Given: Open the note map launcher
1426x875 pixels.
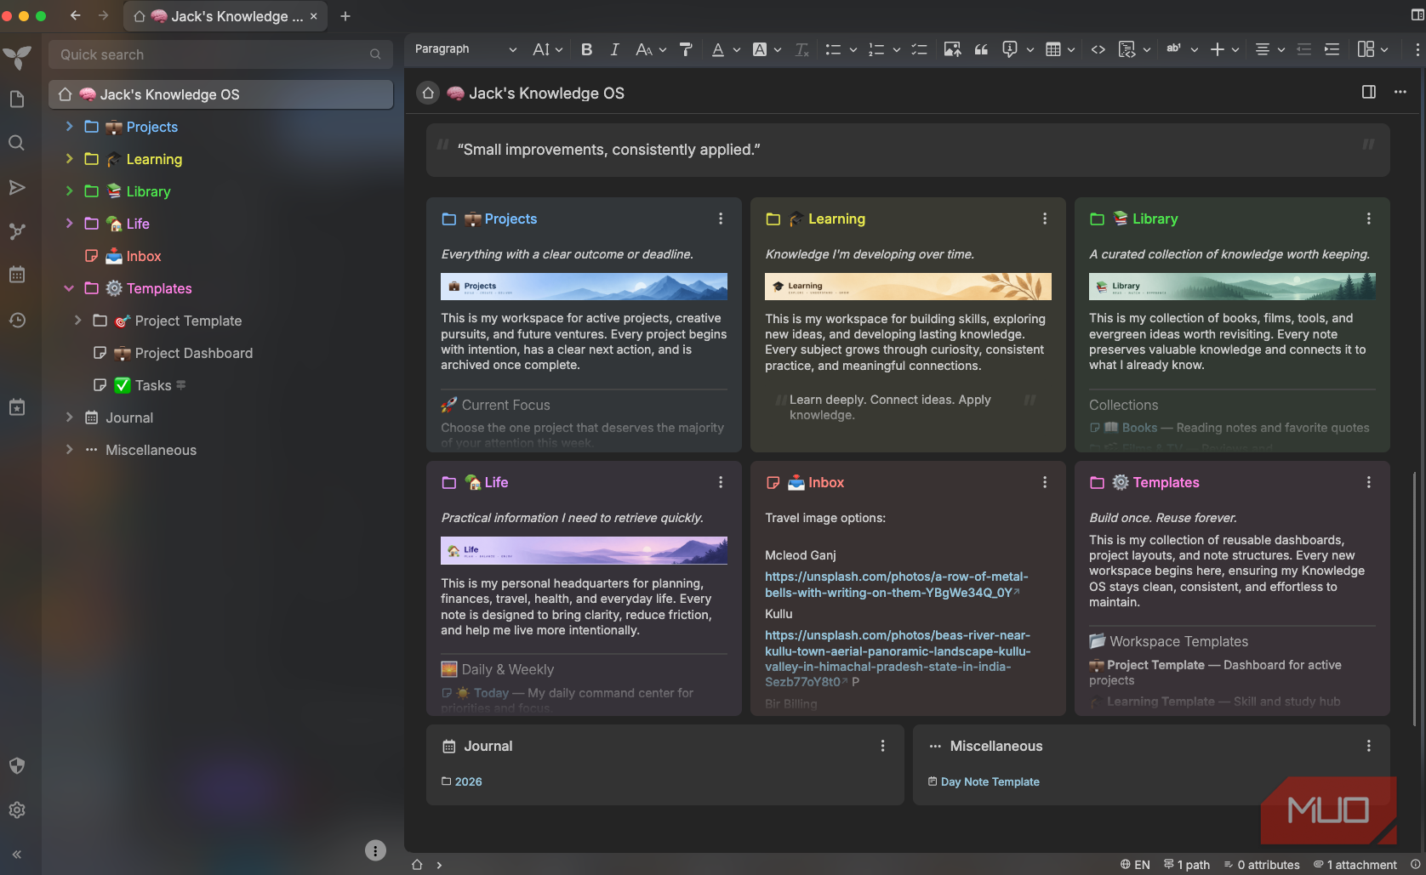Looking at the screenshot, I should click(x=17, y=231).
